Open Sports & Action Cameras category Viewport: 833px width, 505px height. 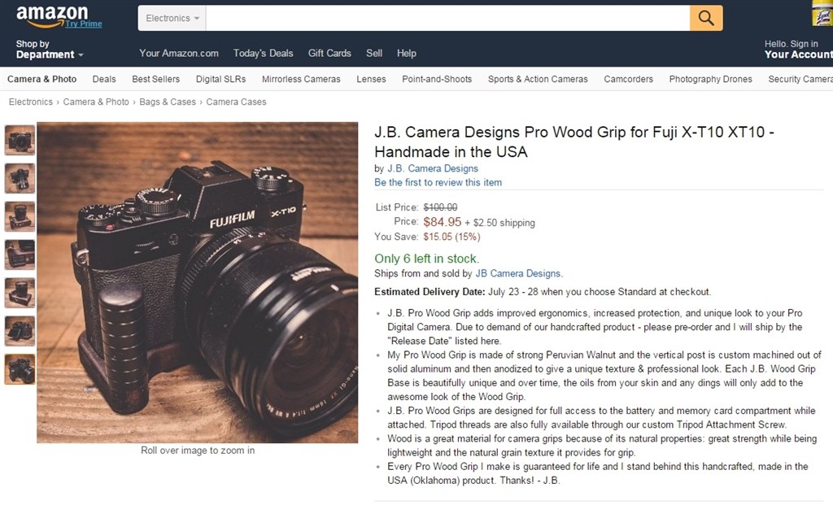[x=538, y=79]
